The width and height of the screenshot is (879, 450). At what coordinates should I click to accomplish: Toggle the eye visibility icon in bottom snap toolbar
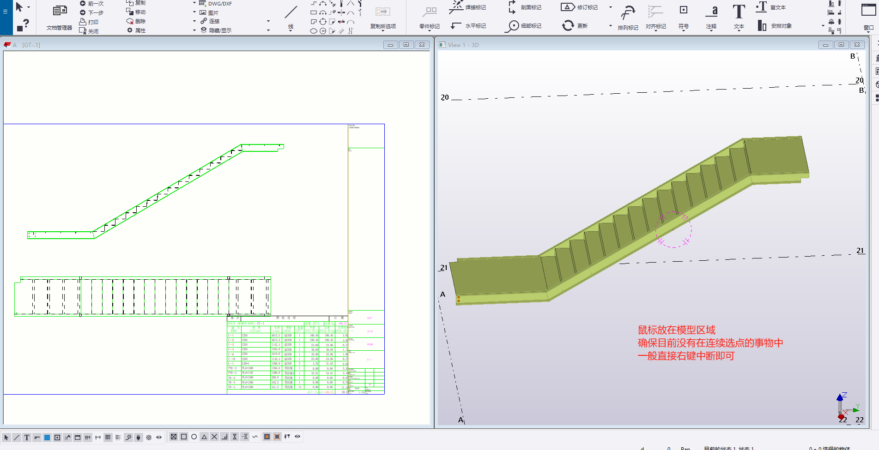(x=297, y=437)
